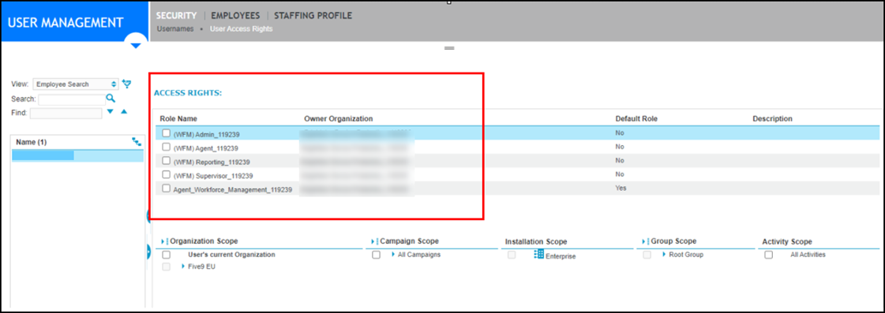Check the (WFM) Supervisor_119239 role checkbox

tap(166, 174)
